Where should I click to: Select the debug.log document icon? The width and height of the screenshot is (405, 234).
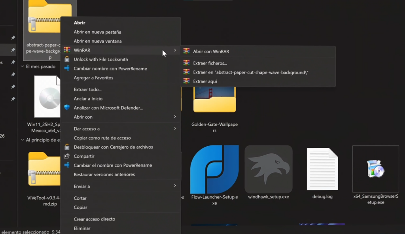click(322, 169)
